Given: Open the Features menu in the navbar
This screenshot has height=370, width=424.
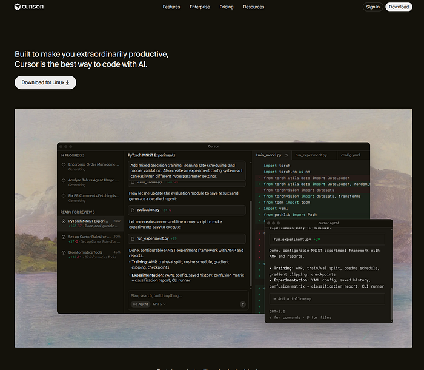Looking at the screenshot, I should point(171,7).
